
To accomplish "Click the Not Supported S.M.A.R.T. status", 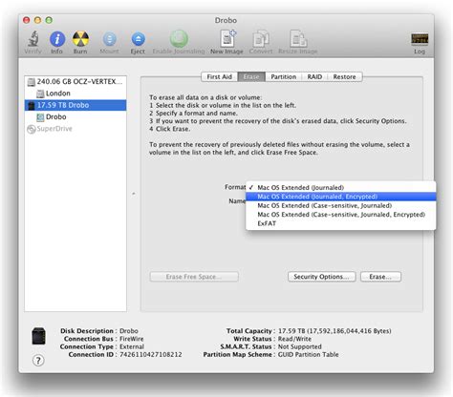I will point(300,346).
